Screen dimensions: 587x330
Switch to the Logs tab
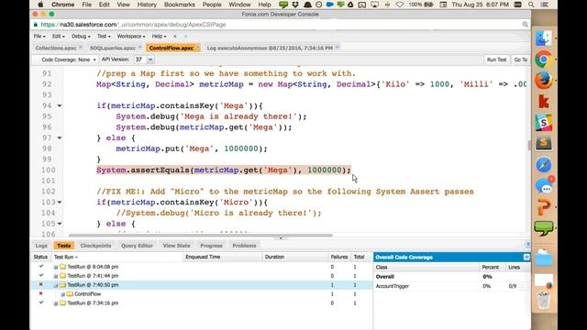41,246
